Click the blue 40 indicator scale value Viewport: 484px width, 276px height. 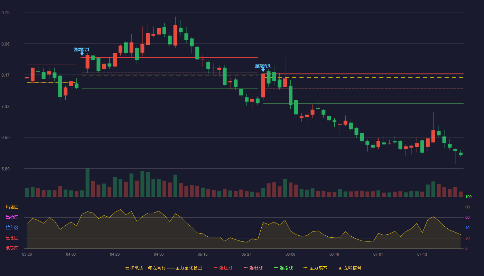pos(467,228)
